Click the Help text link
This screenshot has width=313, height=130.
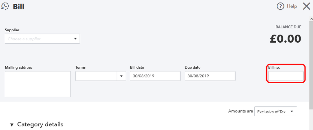pyautogui.click(x=292, y=6)
